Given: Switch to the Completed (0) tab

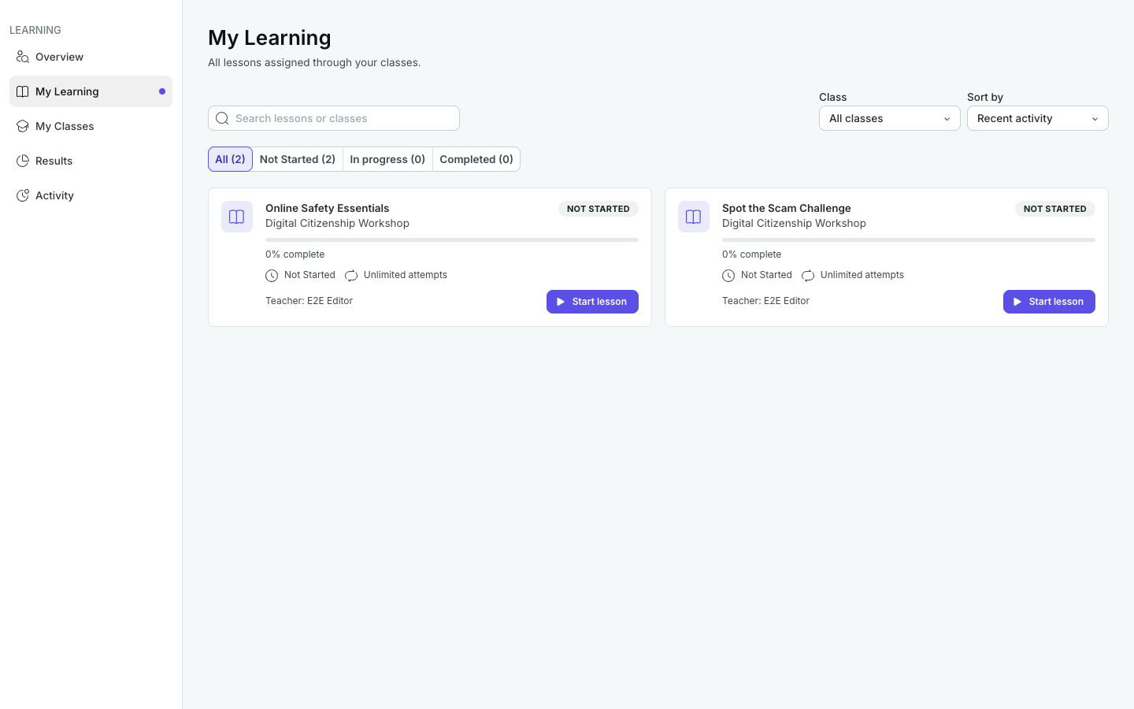Looking at the screenshot, I should (x=476, y=159).
